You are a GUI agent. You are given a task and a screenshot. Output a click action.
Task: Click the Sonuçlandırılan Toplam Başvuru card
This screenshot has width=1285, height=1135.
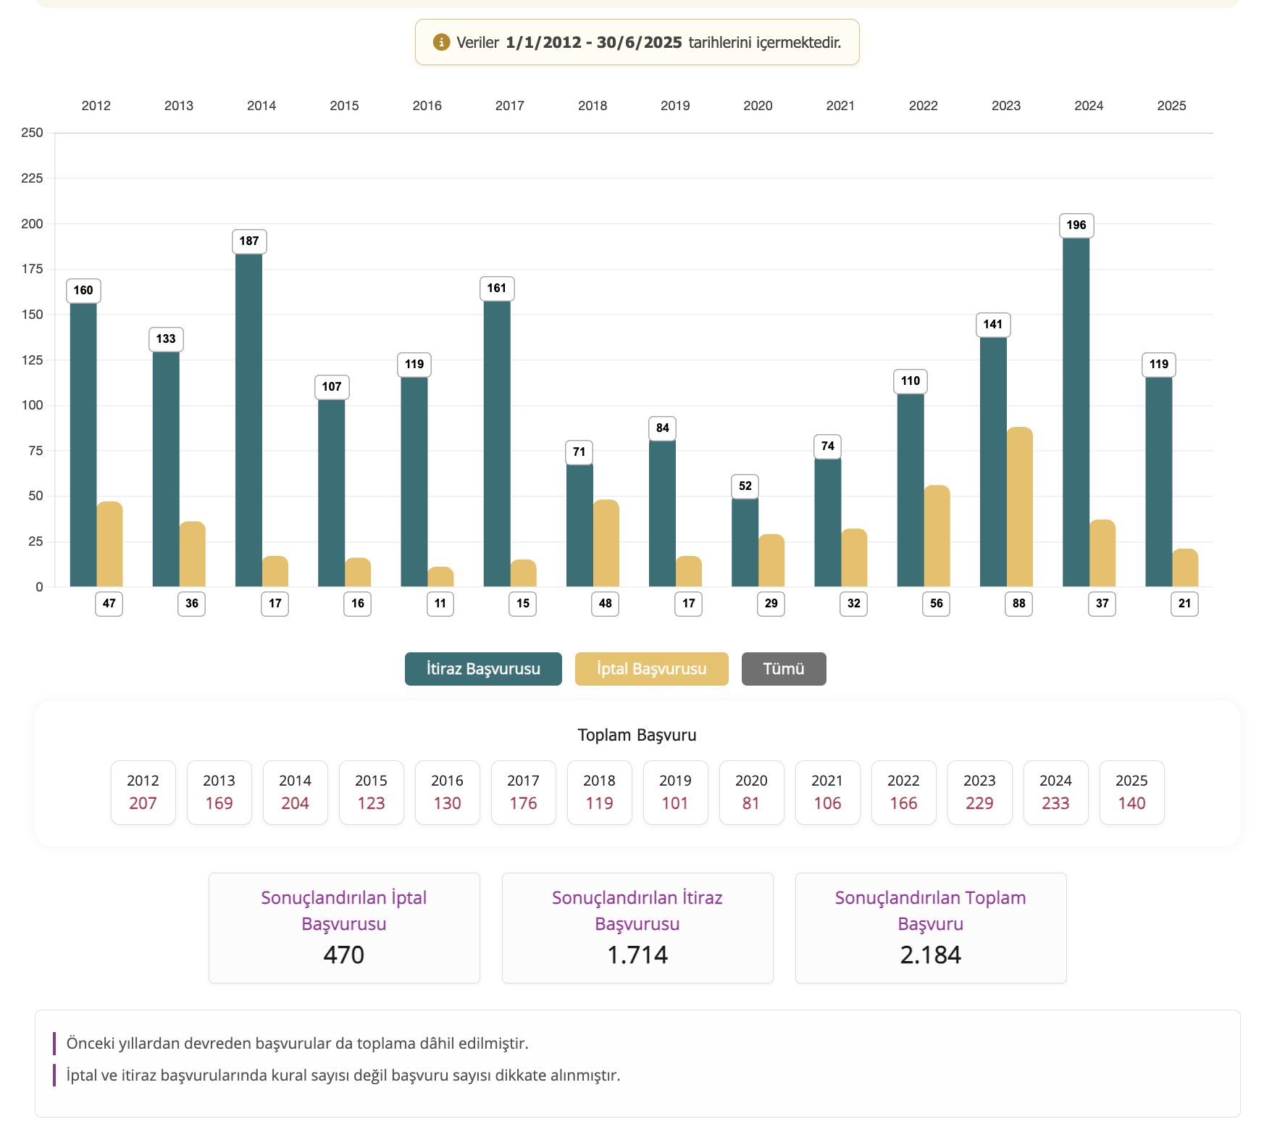tap(930, 928)
